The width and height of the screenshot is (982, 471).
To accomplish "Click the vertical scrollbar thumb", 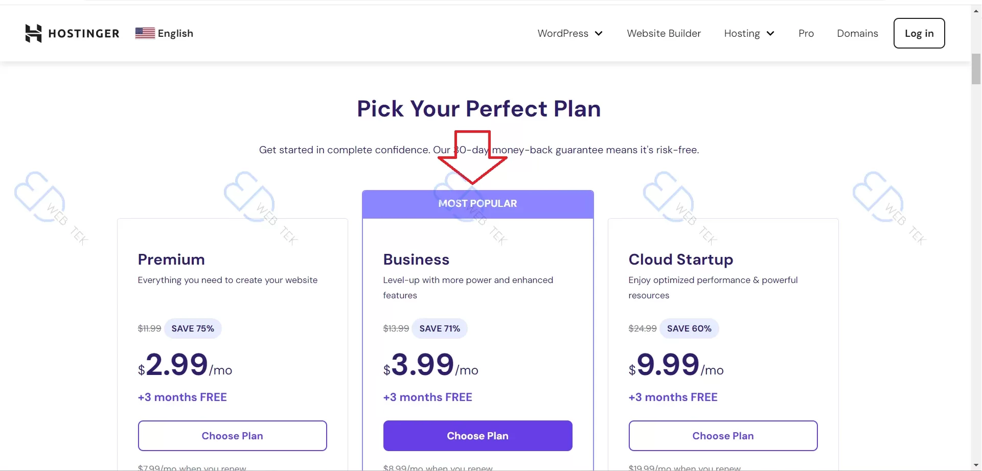I will 976,68.
